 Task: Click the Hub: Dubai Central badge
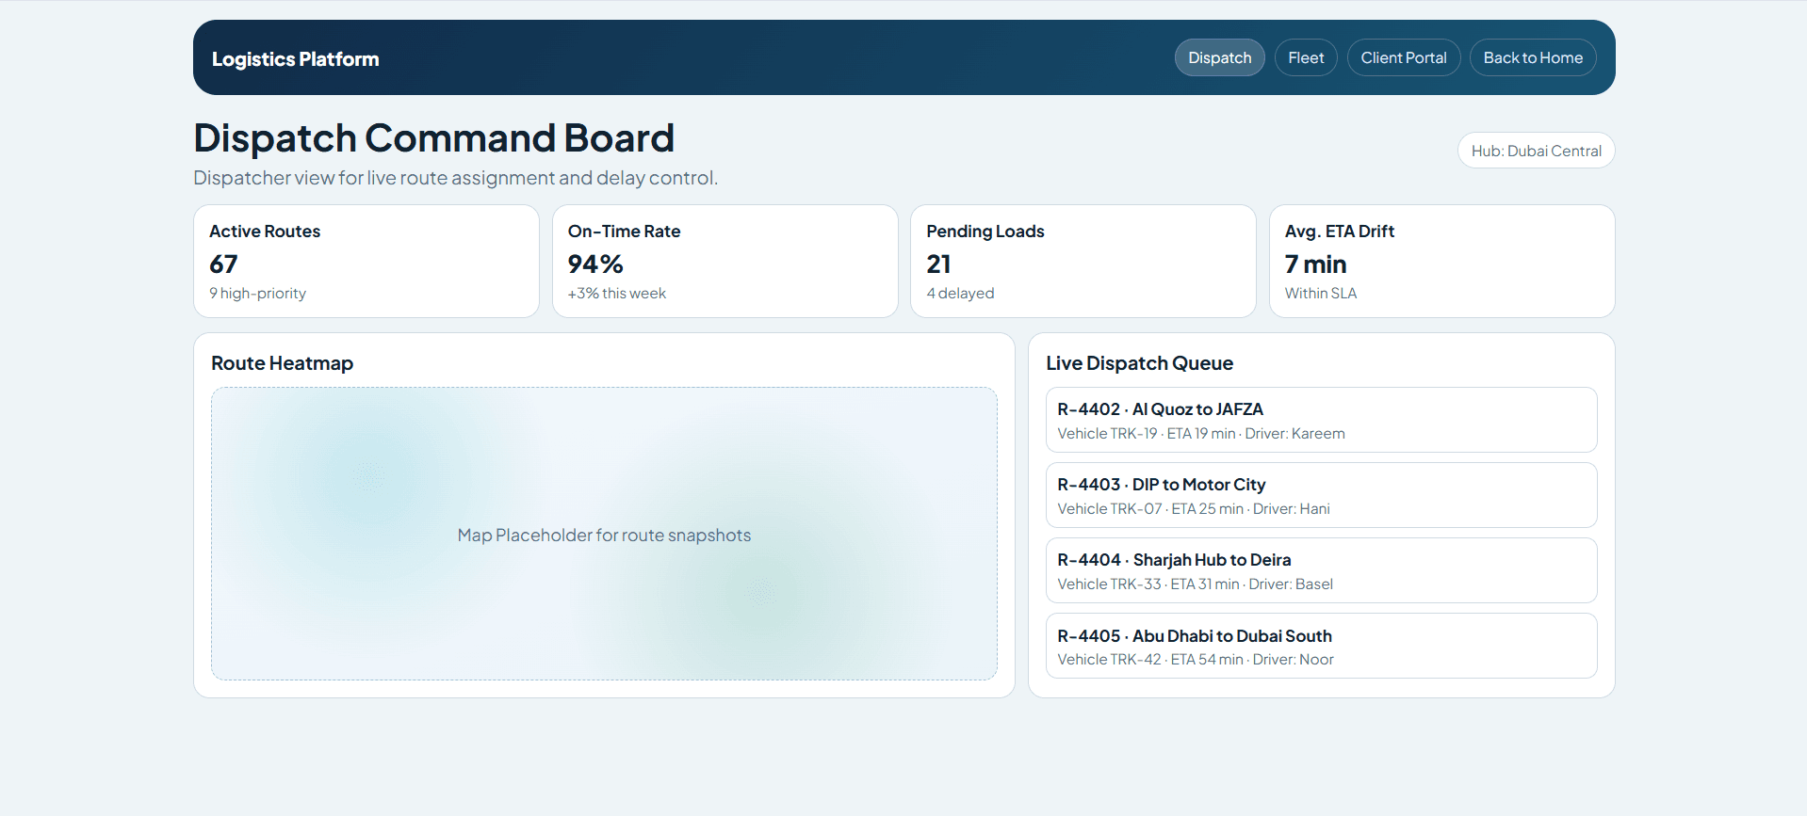1536,151
